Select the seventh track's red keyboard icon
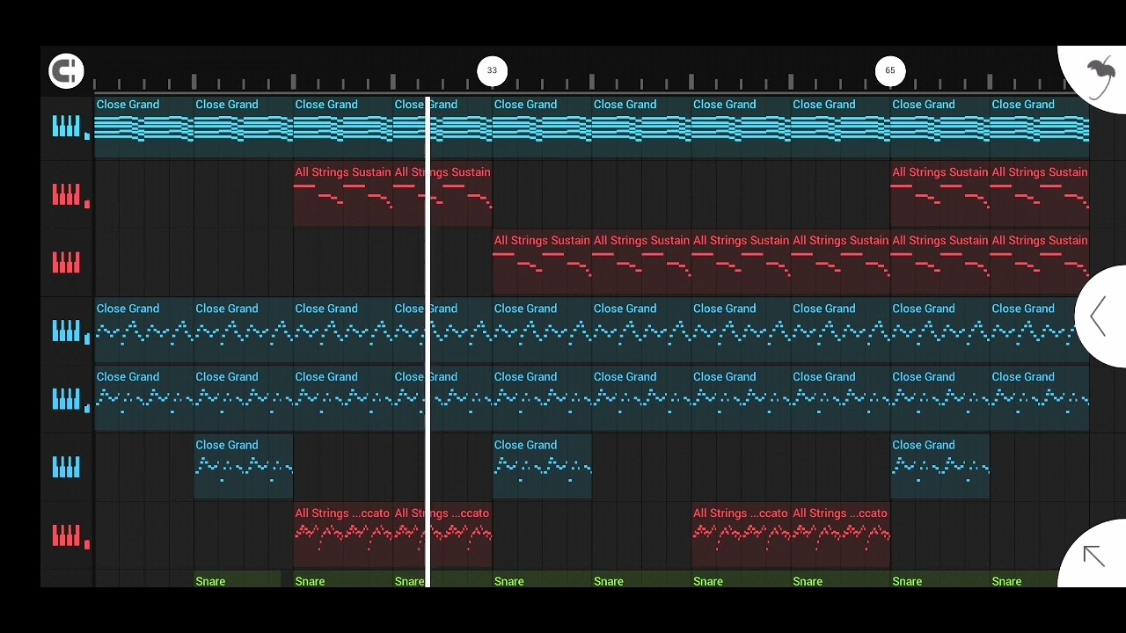 coord(66,535)
